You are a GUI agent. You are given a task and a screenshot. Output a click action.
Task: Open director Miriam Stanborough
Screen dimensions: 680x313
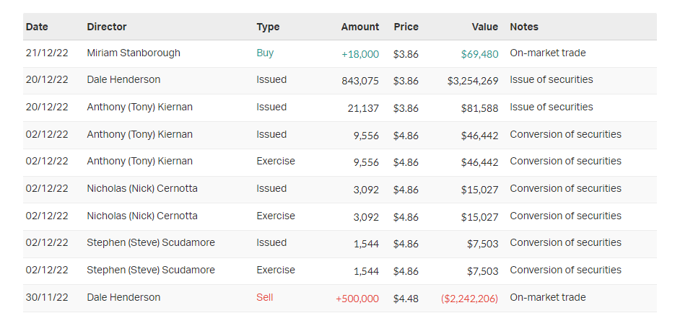pyautogui.click(x=134, y=53)
